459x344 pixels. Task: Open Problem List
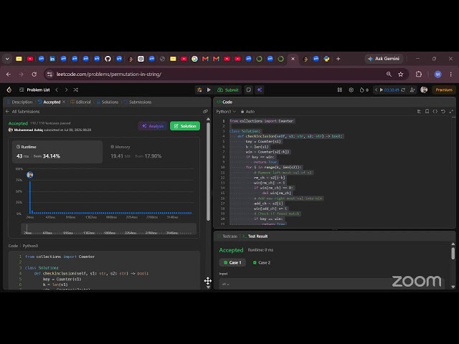pyautogui.click(x=34, y=90)
